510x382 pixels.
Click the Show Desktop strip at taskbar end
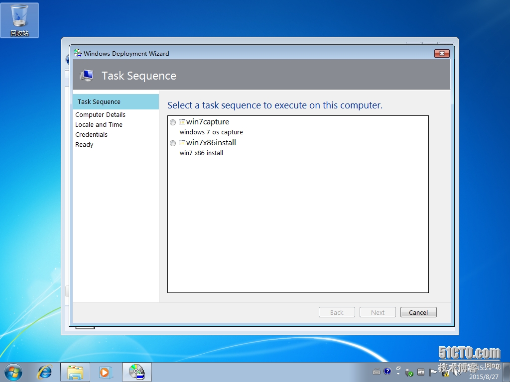(x=508, y=372)
